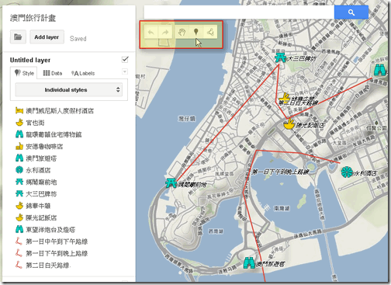Select the Draw line tool

point(210,33)
